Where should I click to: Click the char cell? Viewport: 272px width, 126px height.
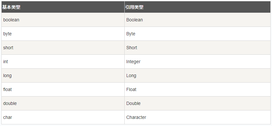point(63,117)
